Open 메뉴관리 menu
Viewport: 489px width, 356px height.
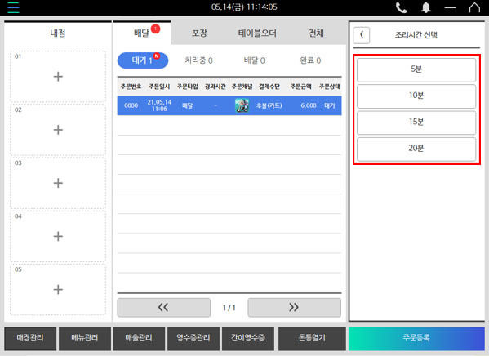(85, 338)
